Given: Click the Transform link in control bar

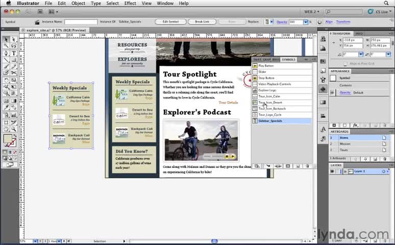Looking at the screenshot, I should (343, 21).
